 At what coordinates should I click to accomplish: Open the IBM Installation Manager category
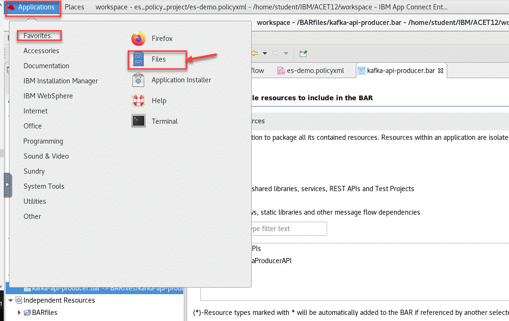click(61, 81)
